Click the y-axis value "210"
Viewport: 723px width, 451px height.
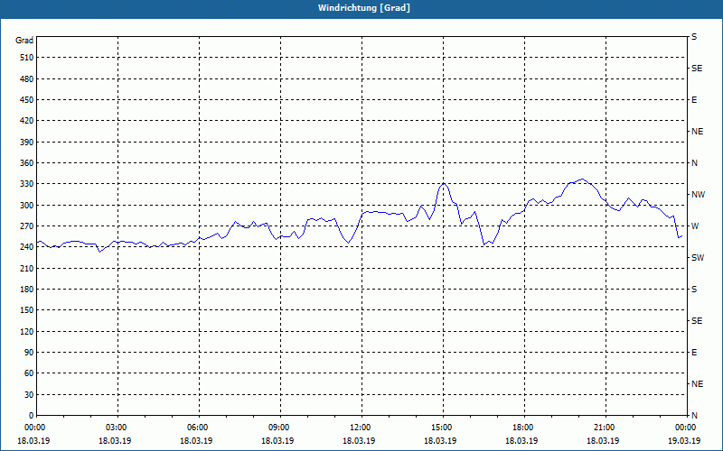27,268
